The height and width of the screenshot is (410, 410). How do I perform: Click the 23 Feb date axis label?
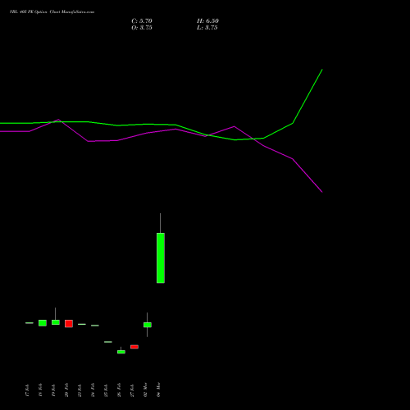point(80,390)
